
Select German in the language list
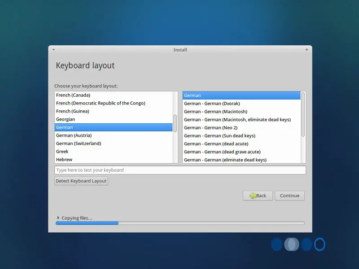click(114, 127)
